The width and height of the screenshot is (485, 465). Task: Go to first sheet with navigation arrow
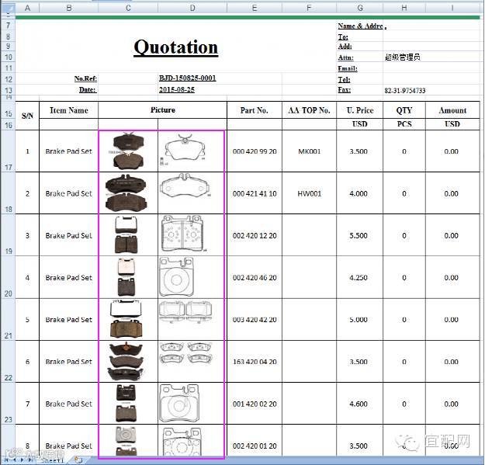(x=6, y=460)
